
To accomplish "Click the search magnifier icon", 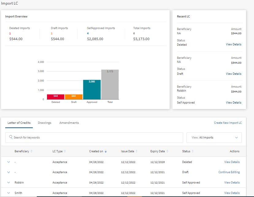I will [x=11, y=138].
